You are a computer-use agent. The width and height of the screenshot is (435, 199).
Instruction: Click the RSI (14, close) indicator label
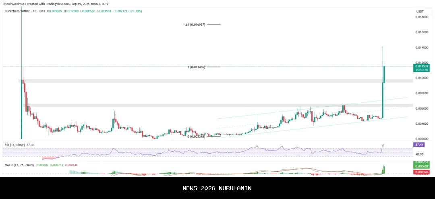(14, 144)
